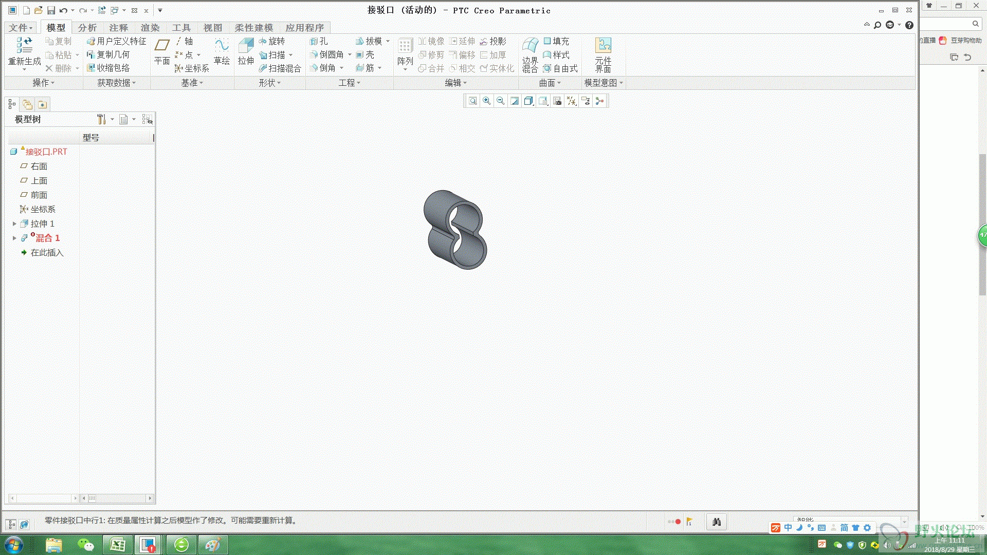The image size is (987, 555).
Task: Select the 壳 shell tool
Action: point(365,54)
